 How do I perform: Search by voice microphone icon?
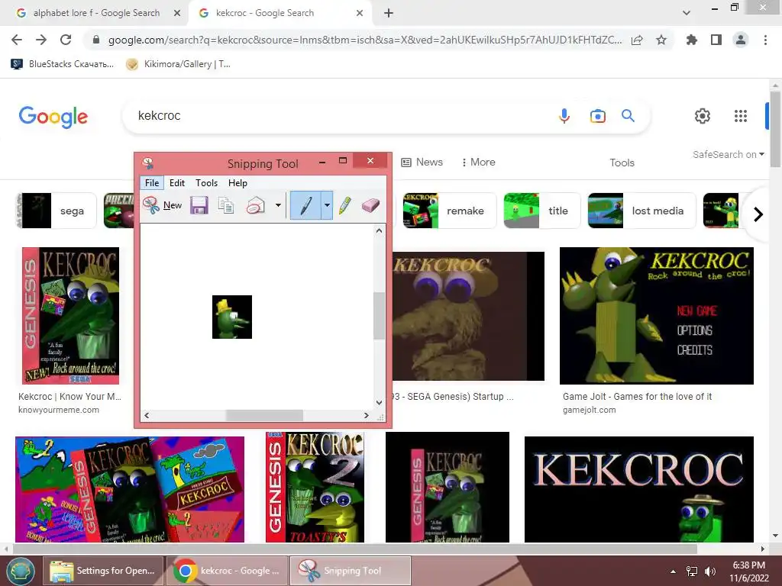click(x=564, y=116)
